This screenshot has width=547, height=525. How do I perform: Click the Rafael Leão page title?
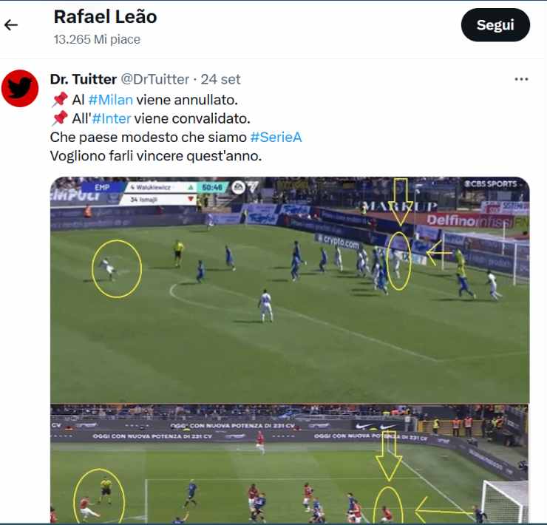tap(106, 17)
